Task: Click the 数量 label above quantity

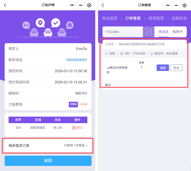Action: tap(141, 63)
